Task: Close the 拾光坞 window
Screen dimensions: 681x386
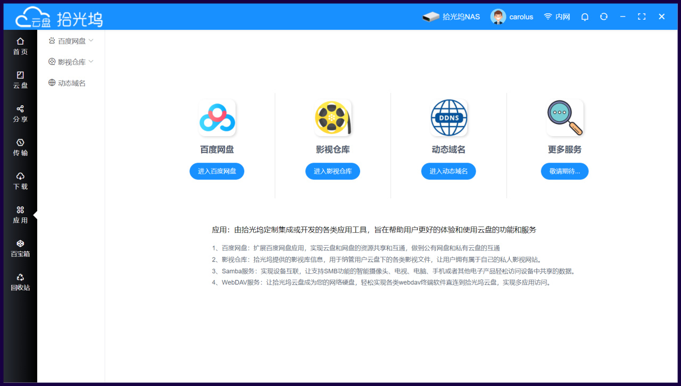Action: (x=662, y=16)
